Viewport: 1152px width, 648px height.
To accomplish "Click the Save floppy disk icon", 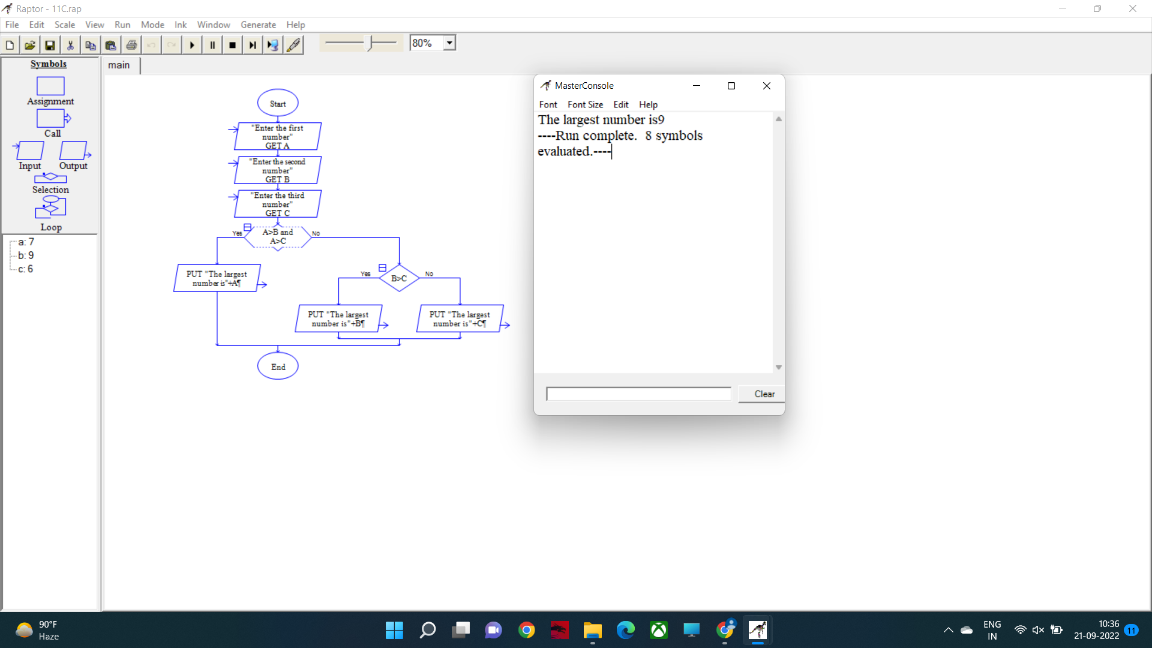I will 50,45.
